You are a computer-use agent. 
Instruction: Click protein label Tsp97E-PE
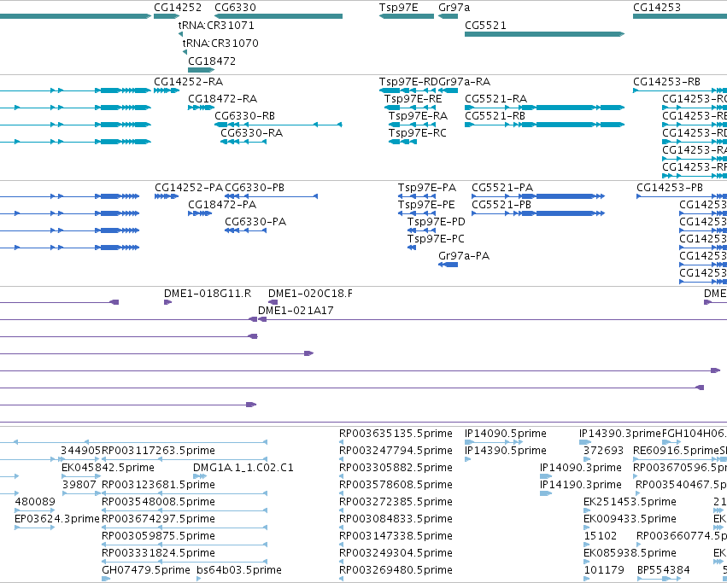pos(426,205)
